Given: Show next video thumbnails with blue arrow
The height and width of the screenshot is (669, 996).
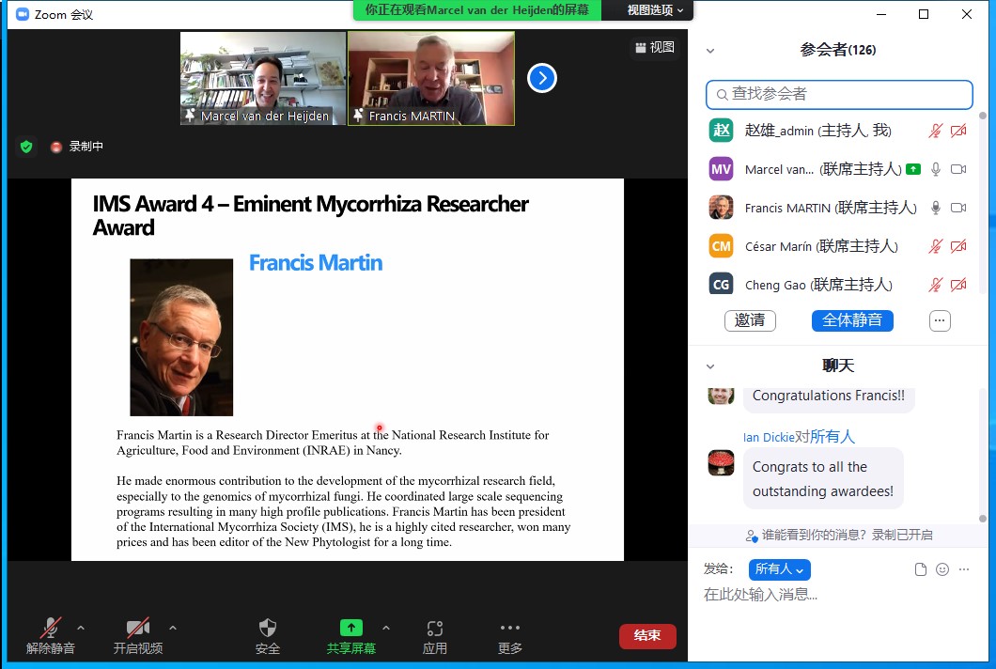Looking at the screenshot, I should click(541, 78).
